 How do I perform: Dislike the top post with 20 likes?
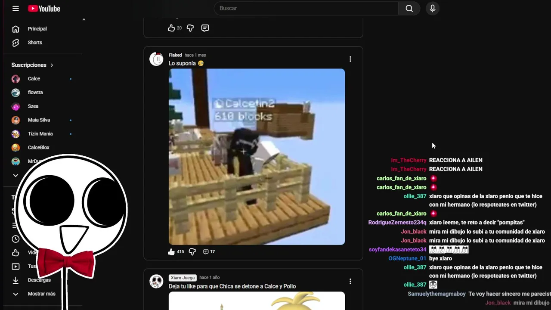[190, 28]
